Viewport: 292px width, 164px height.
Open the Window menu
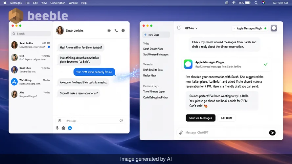(73, 3)
